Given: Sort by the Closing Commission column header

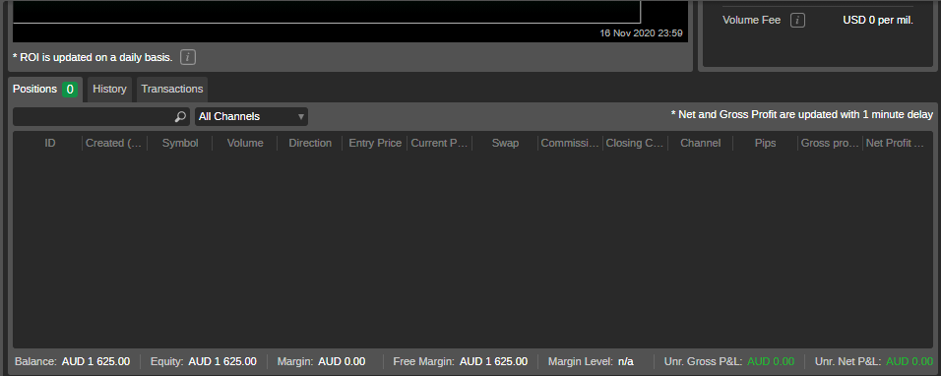Looking at the screenshot, I should 635,144.
